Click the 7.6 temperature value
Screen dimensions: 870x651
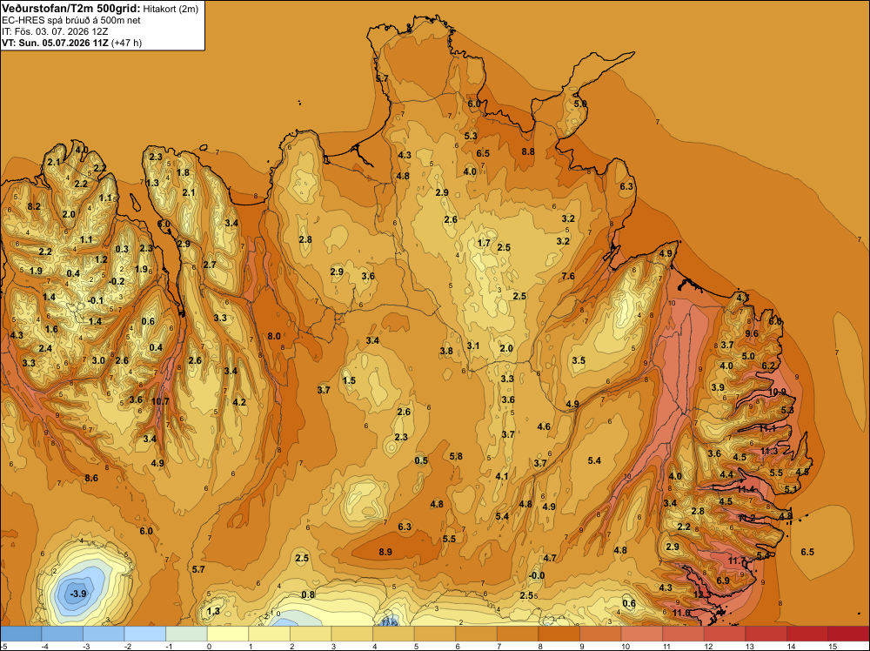pos(568,276)
